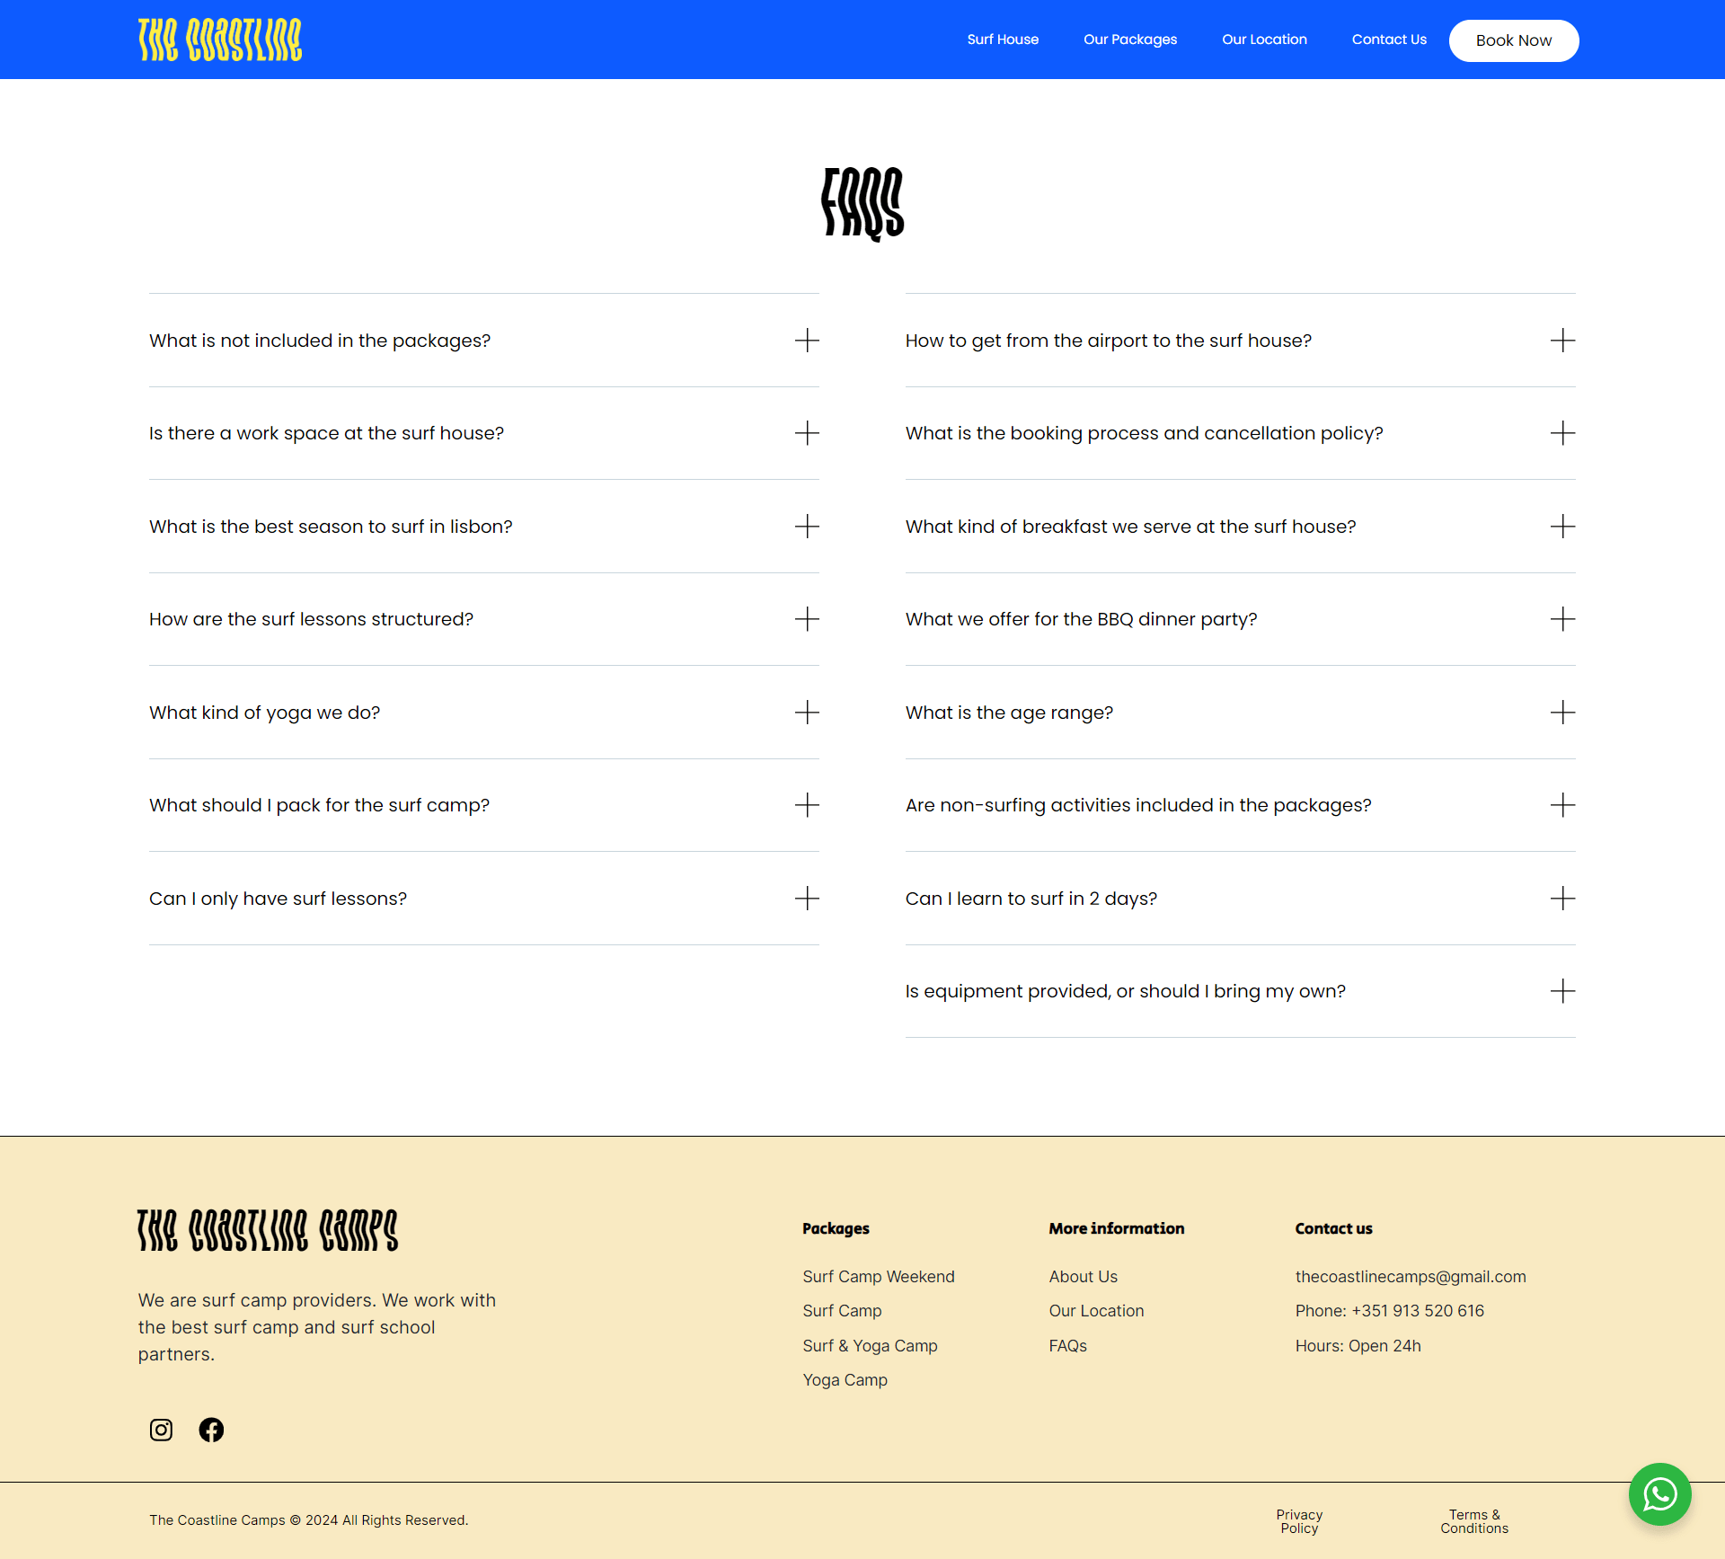Click the plus icon next to 'Can I learn to surf in 2 days?'
This screenshot has height=1559, width=1725.
(1562, 898)
